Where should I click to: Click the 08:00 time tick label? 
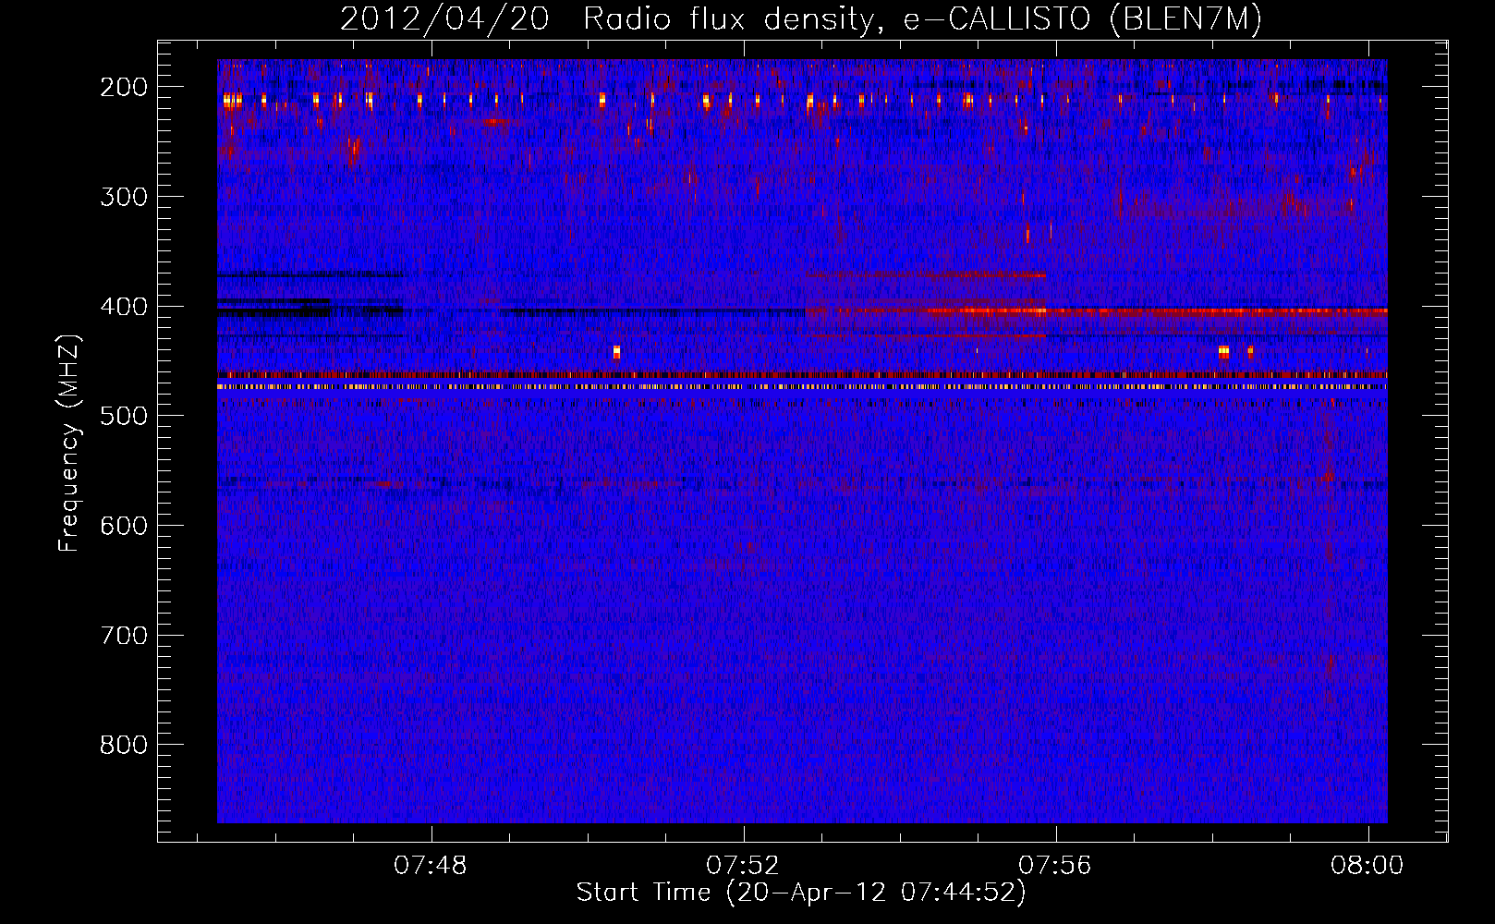pyautogui.click(x=1367, y=866)
